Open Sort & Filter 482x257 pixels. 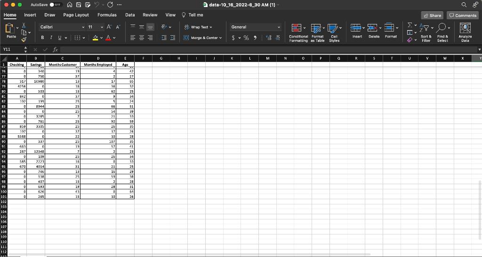(x=426, y=33)
